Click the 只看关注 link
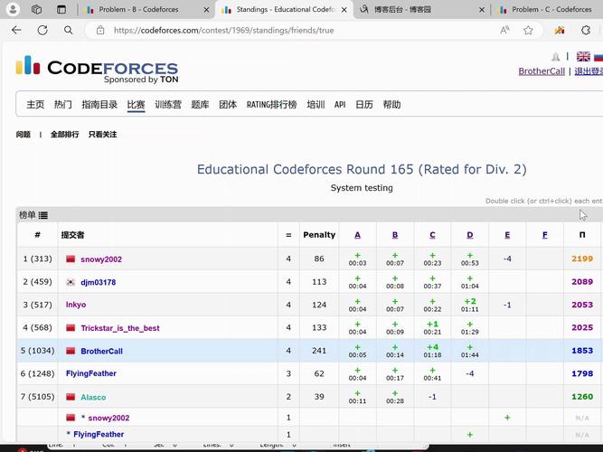 [102, 135]
